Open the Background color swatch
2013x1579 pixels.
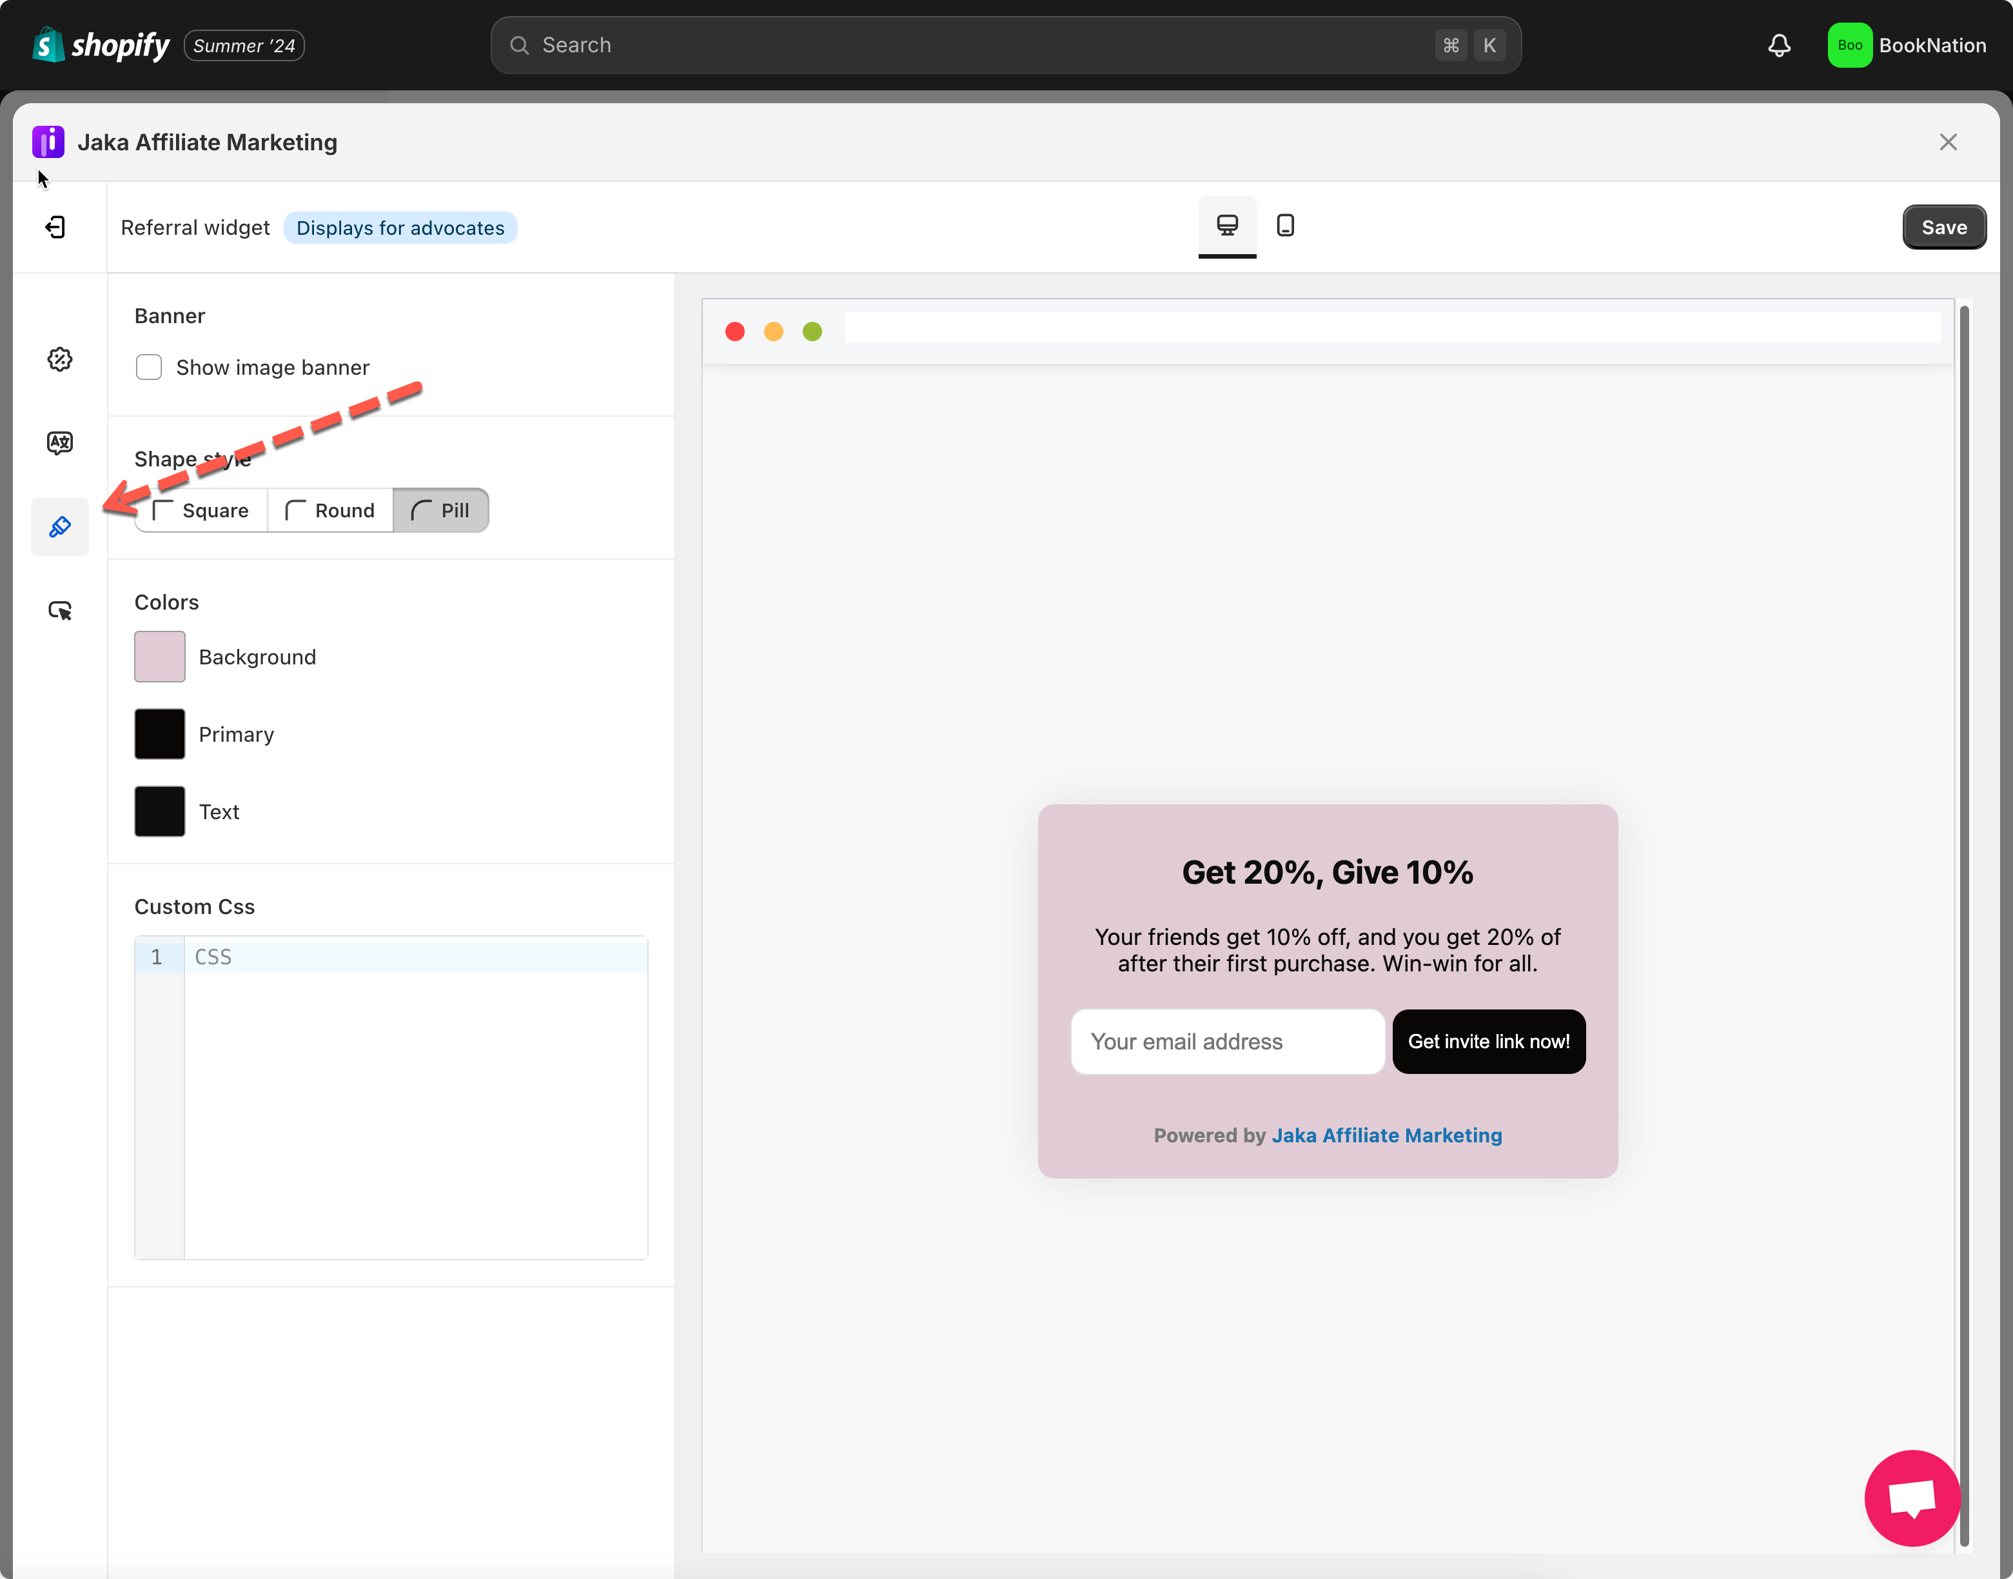pos(160,657)
